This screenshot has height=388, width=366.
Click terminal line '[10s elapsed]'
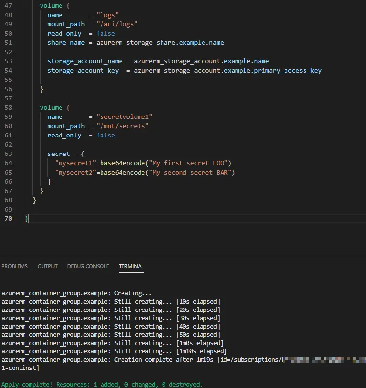pyautogui.click(x=111, y=302)
